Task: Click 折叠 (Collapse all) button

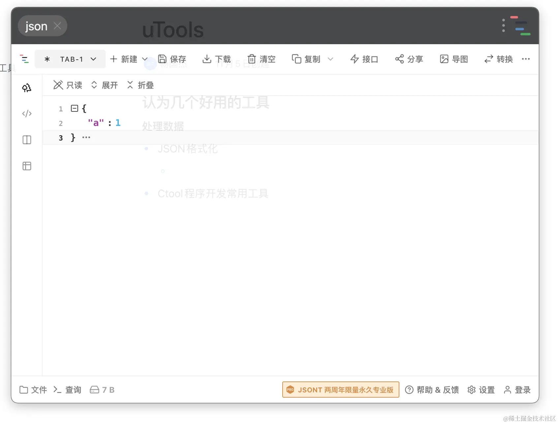Action: pyautogui.click(x=140, y=85)
